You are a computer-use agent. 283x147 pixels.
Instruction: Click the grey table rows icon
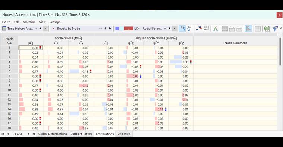225,29
